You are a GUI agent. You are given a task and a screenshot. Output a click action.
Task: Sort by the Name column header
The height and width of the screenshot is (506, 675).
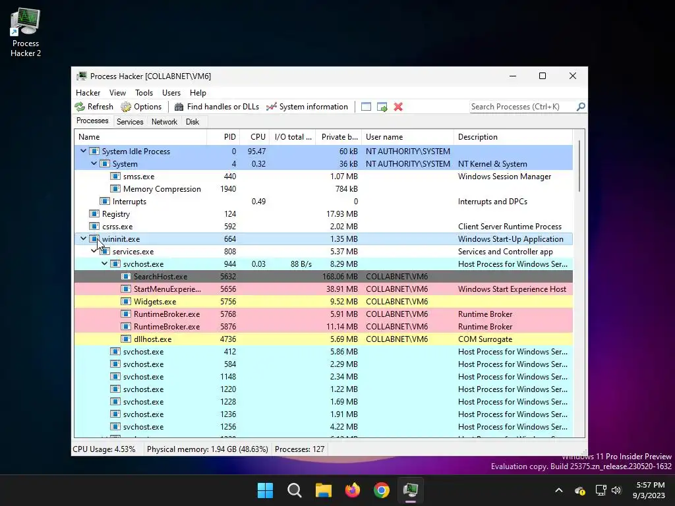tap(140, 137)
